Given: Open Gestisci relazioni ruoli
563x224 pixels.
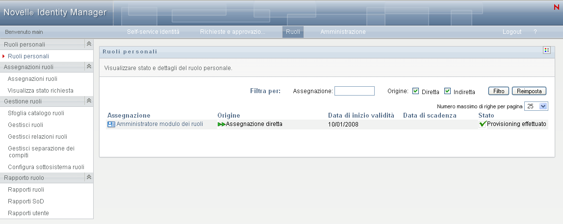Looking at the screenshot, I should [x=37, y=137].
